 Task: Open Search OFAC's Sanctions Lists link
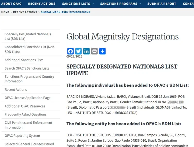click(x=27, y=68)
